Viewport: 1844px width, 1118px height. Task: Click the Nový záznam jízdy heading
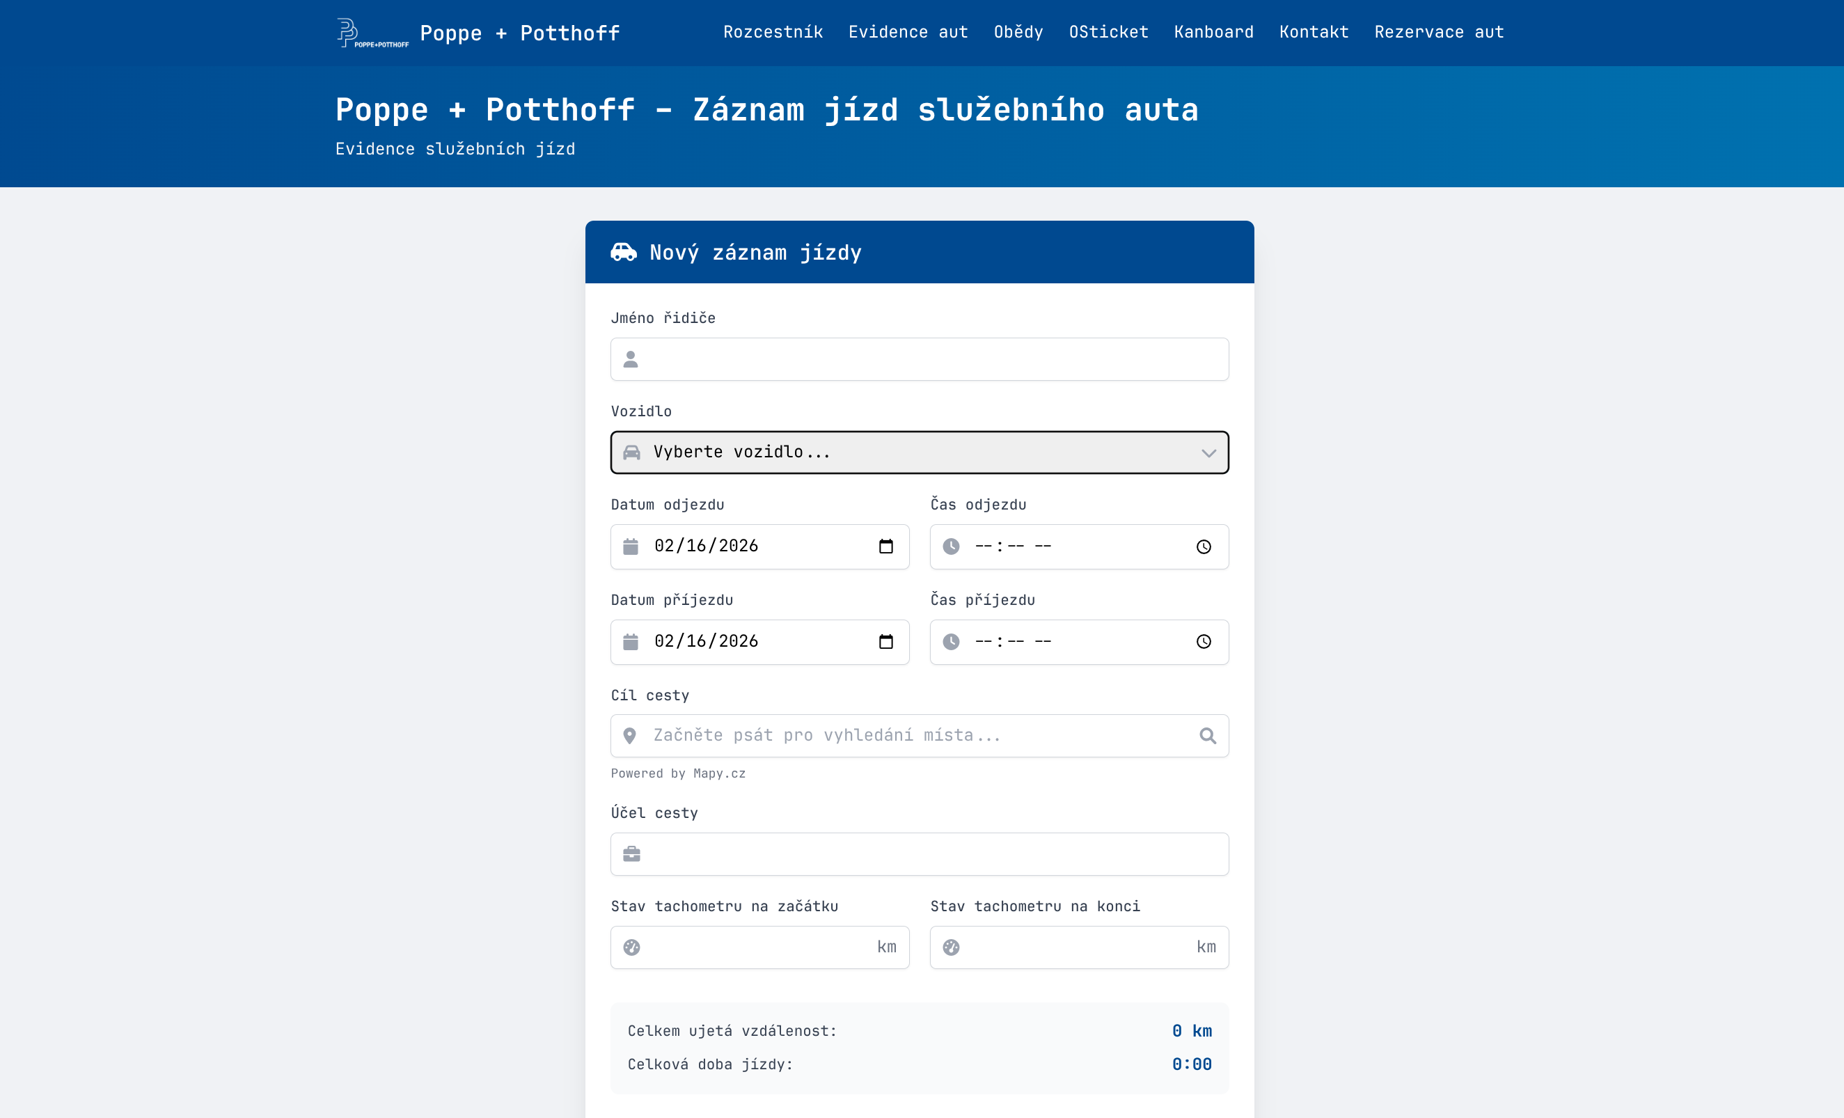click(756, 253)
